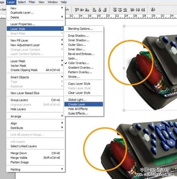This screenshot has height=179, width=177.
Task: Click the middle-left transform handle
Action: coord(124,68)
